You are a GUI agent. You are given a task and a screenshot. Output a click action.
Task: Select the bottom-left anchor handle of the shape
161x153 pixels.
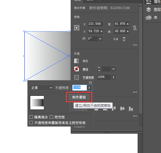coord(24,81)
